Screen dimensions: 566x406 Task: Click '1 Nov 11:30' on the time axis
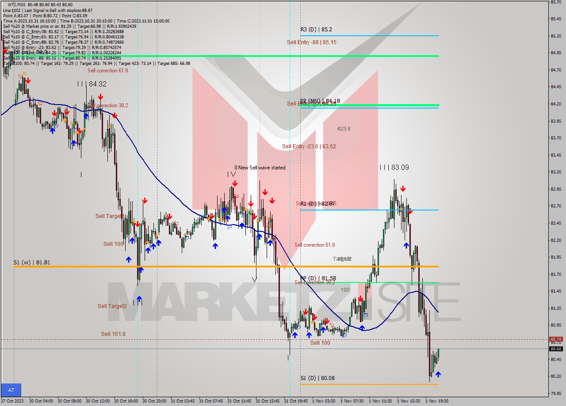pos(380,401)
